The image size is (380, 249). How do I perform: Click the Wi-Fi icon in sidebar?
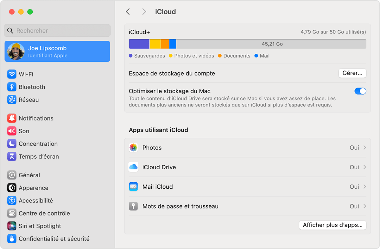point(12,74)
